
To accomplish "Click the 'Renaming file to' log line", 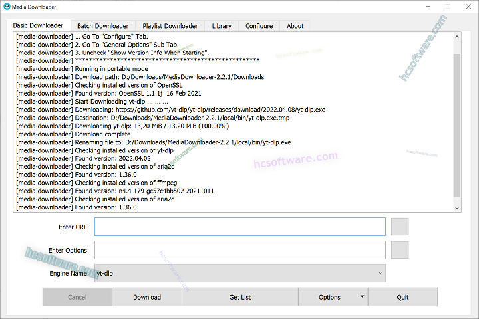I will [154, 142].
